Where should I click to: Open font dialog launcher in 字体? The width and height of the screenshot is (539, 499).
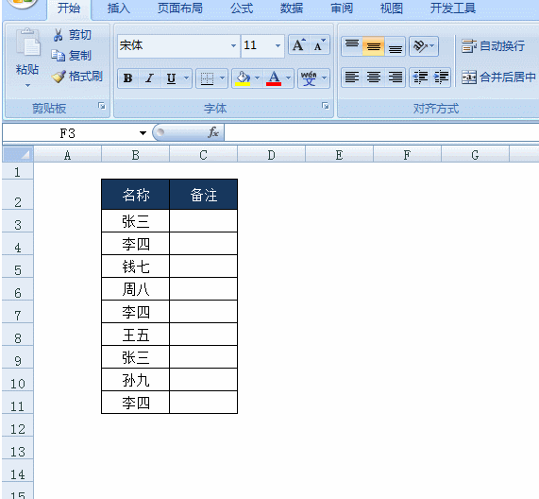pyautogui.click(x=325, y=106)
